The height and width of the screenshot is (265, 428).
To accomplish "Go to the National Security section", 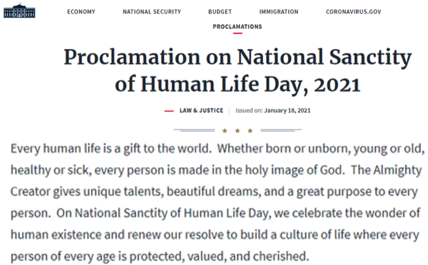I will pyautogui.click(x=152, y=12).
